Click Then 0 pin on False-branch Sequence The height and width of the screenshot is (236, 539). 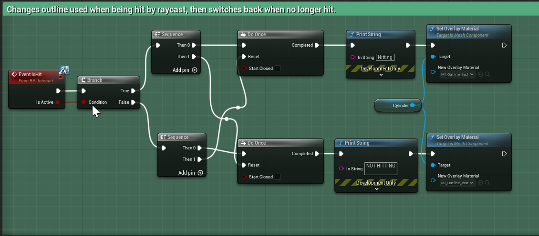200,148
